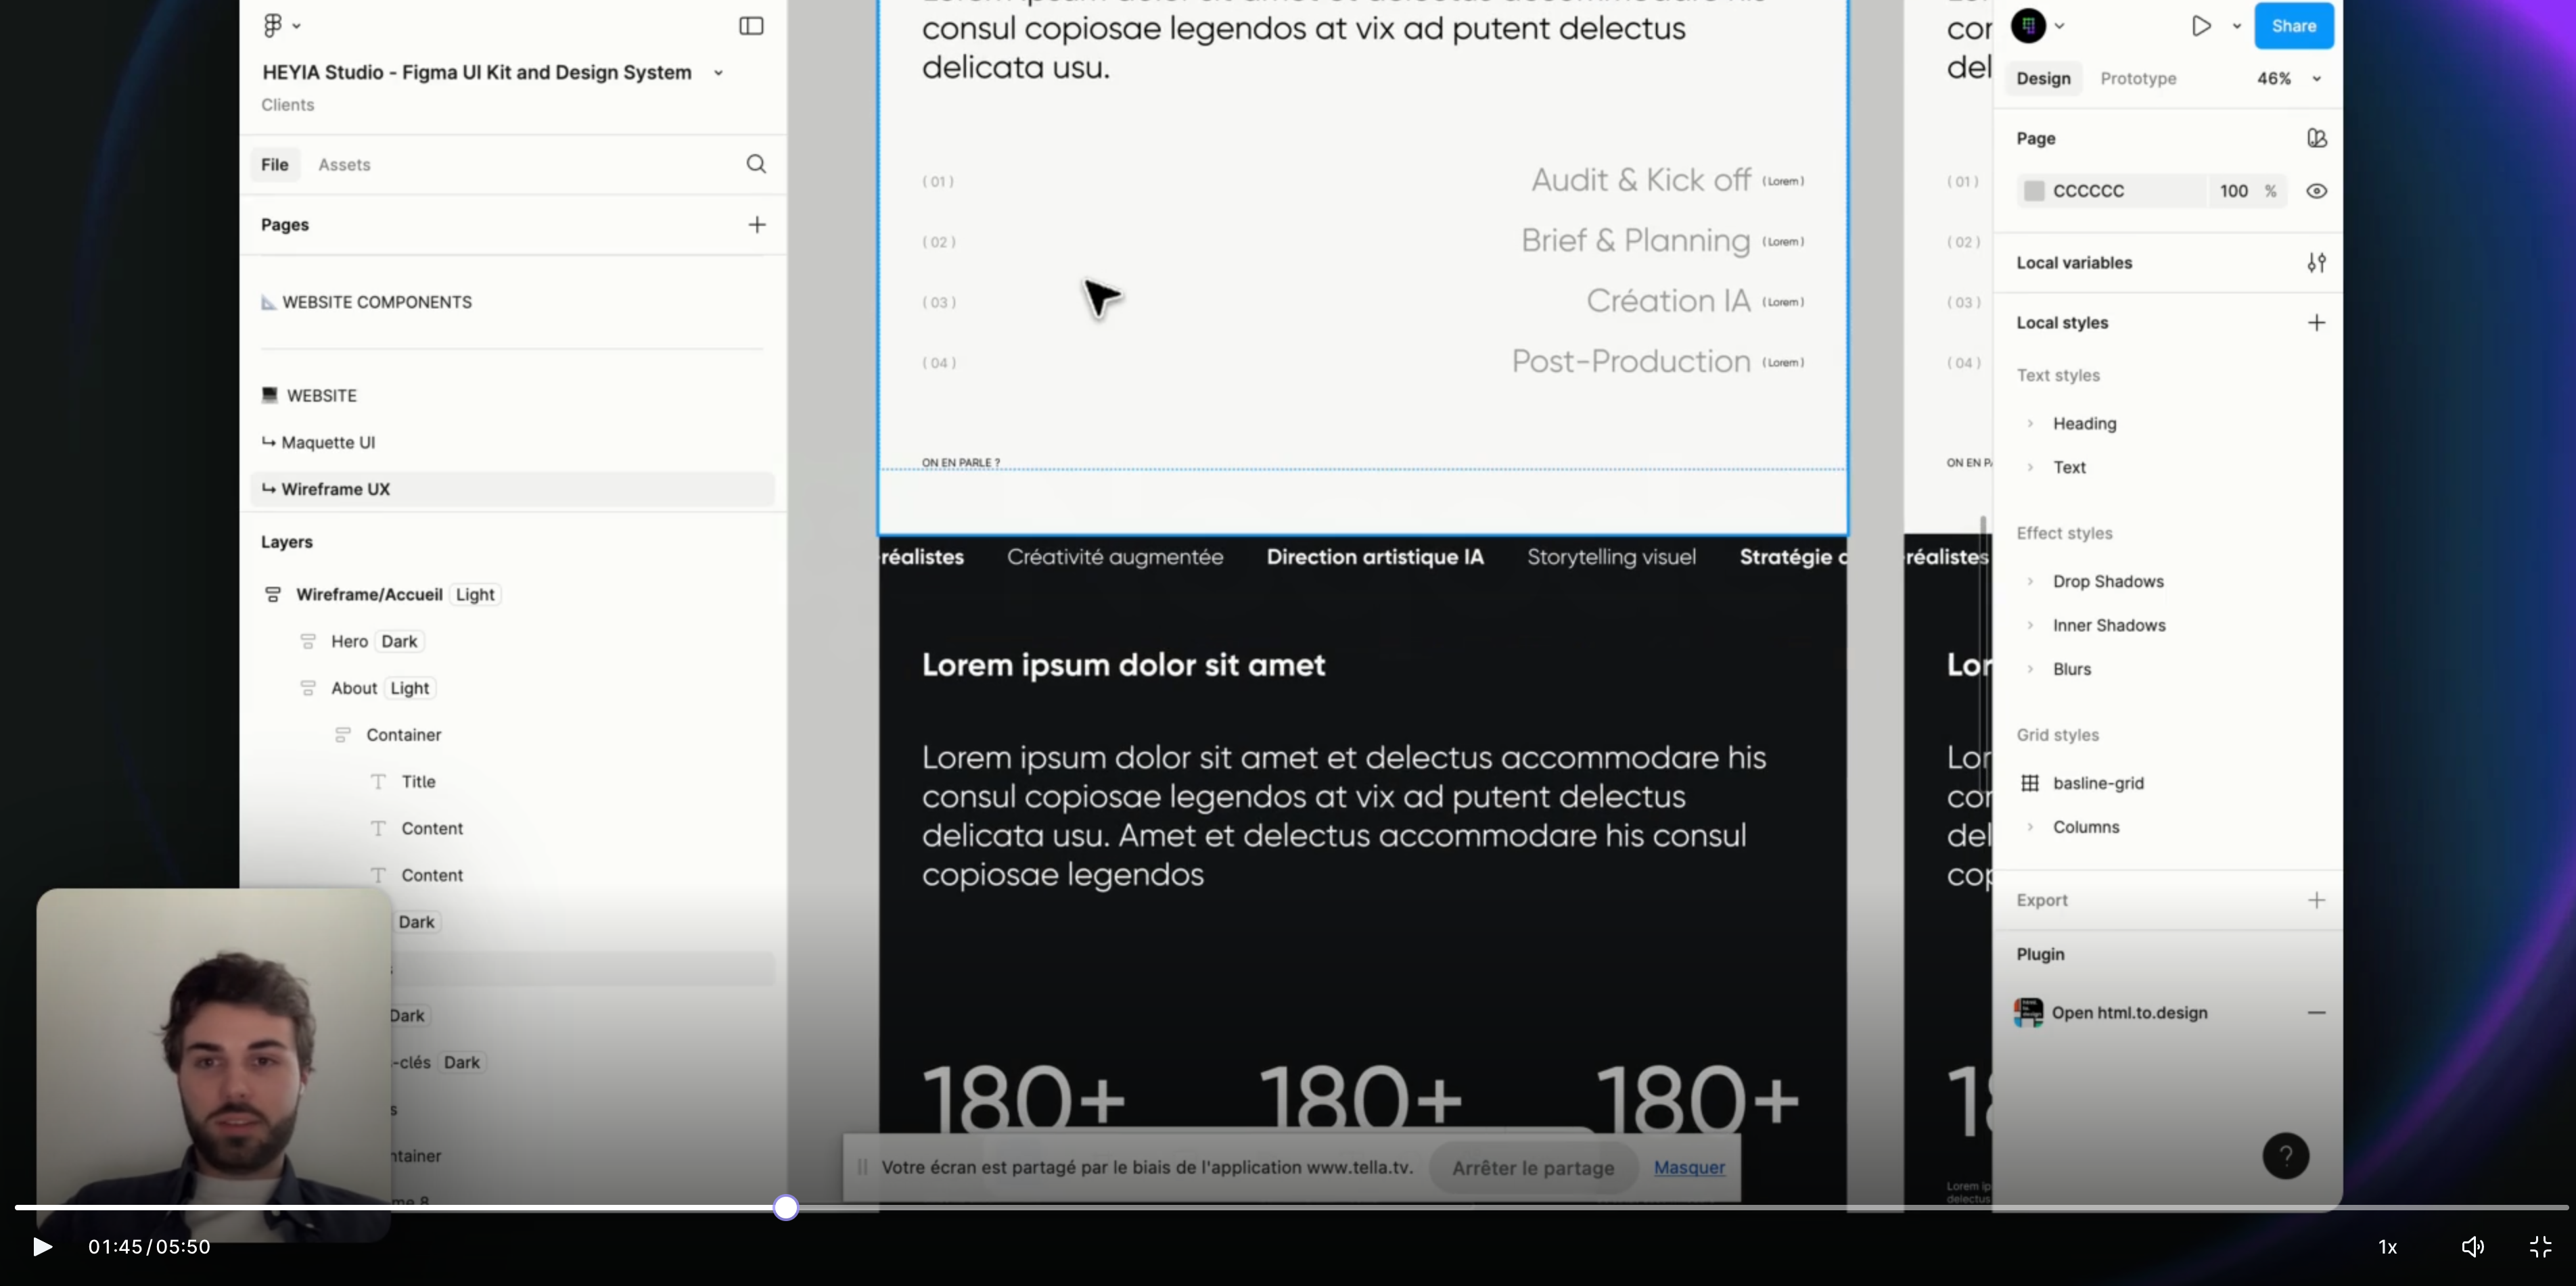Add an Export setting
Viewport: 2576px width, 1286px height.
pyautogui.click(x=2316, y=901)
